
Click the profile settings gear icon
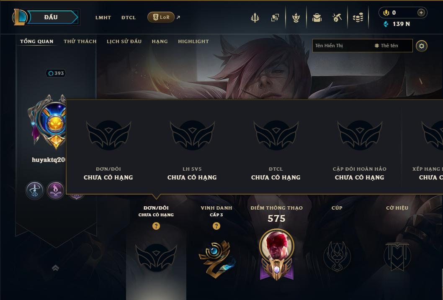[422, 46]
